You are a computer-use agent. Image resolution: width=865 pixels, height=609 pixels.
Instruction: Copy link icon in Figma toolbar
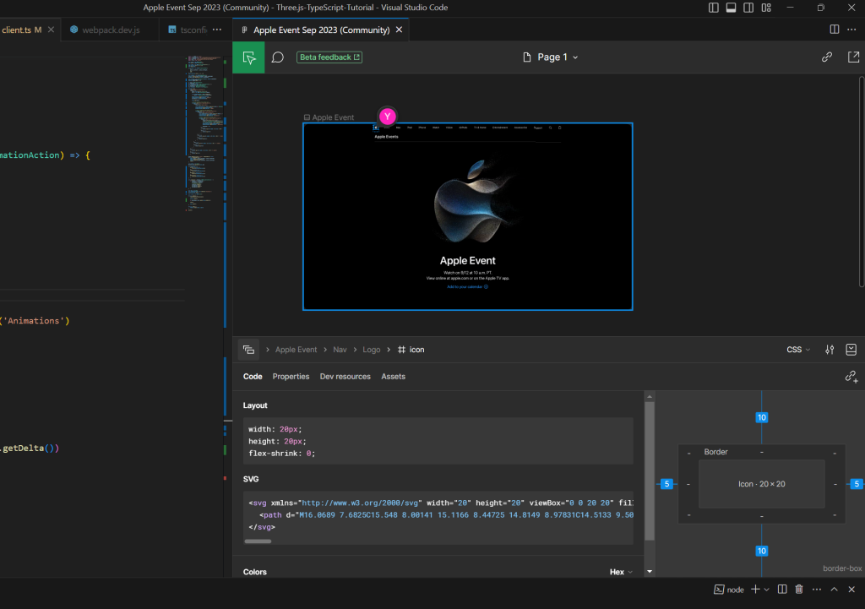(x=827, y=57)
